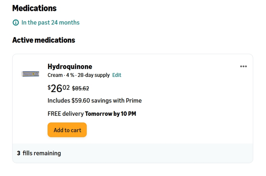Click the word 'Prime' in savings line

pyautogui.click(x=134, y=100)
